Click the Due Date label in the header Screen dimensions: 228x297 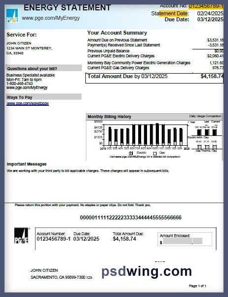(x=177, y=19)
